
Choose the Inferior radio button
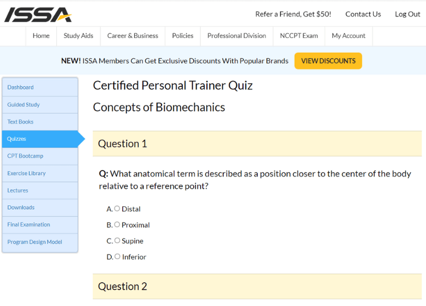(x=117, y=256)
